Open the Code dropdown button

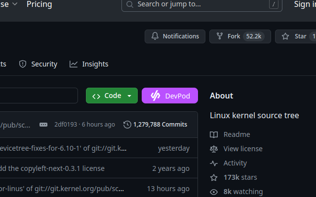(x=112, y=96)
